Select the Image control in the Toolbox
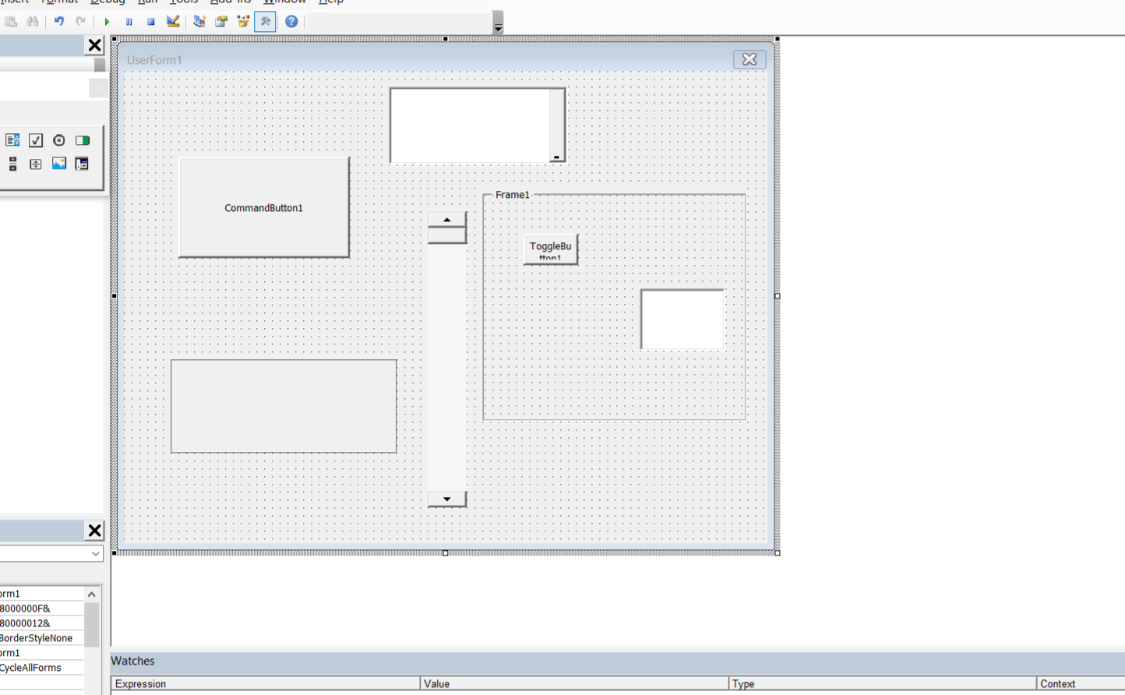1125x695 pixels. click(x=59, y=164)
